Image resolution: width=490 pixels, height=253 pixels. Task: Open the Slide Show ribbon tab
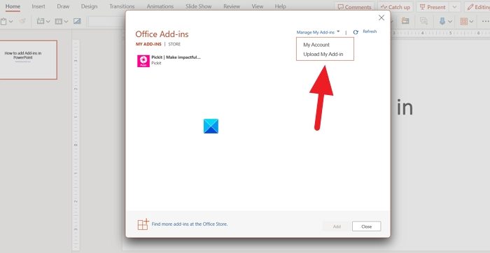tap(198, 6)
